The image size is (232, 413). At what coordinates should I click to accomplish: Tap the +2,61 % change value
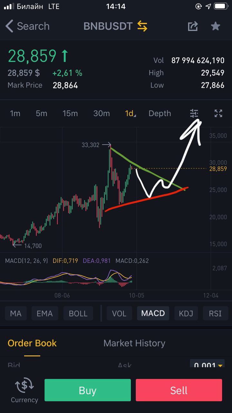click(67, 73)
